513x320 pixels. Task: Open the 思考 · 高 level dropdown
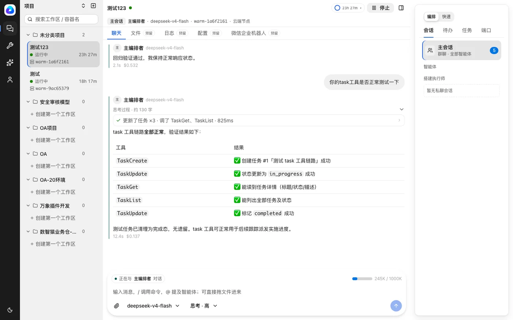(204, 306)
